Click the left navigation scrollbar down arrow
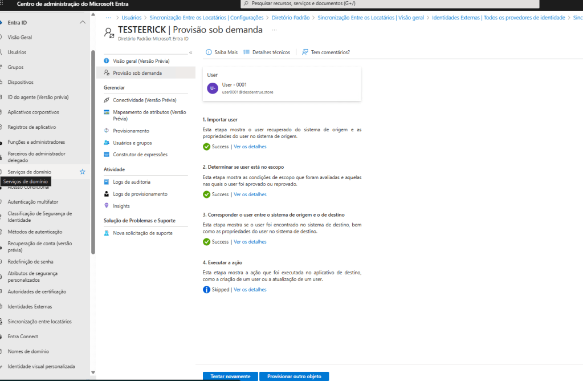The image size is (583, 381). pyautogui.click(x=93, y=372)
